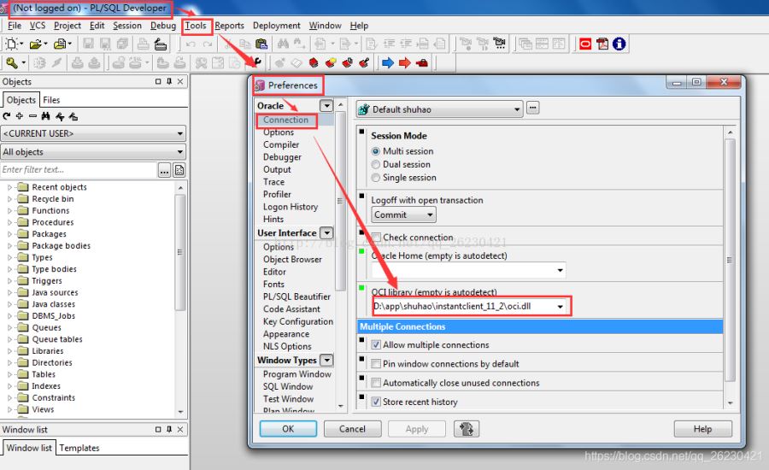Click the OK button in Preferences
769x470 pixels.
tap(288, 429)
